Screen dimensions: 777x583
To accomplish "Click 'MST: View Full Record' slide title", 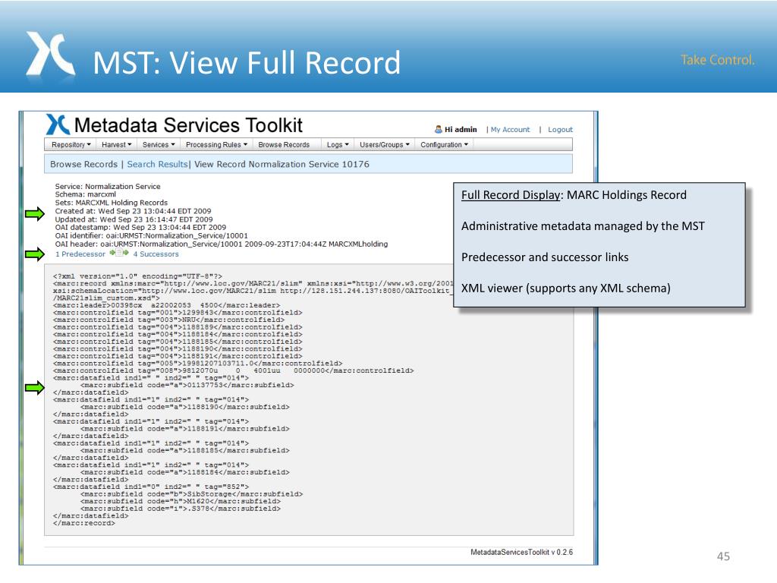I will (x=247, y=63).
